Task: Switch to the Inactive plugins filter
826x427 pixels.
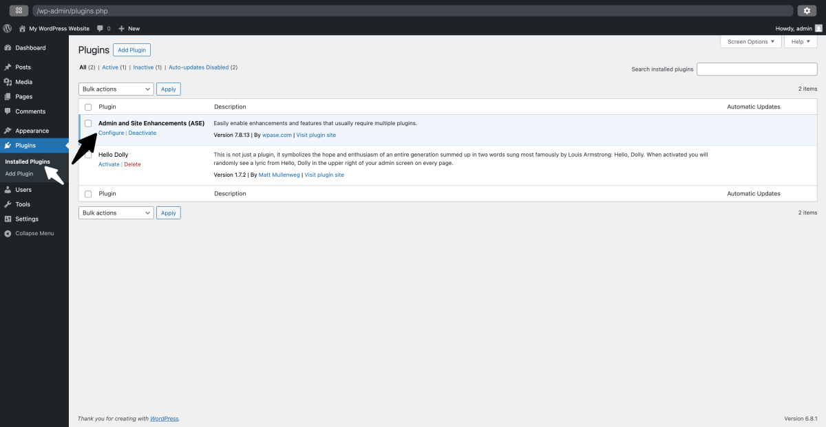Action: click(142, 67)
